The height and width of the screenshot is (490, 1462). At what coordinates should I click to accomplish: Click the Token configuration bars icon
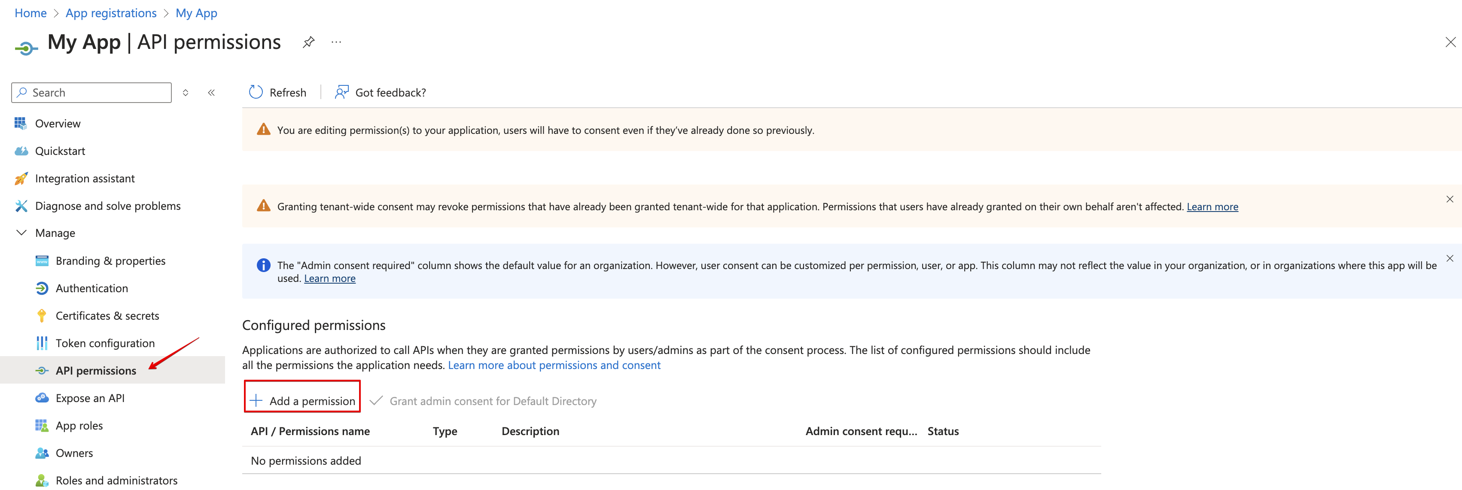(42, 343)
